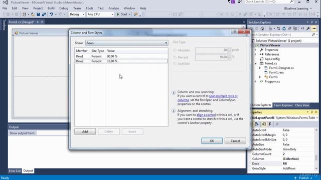Viewport: 321px width, 180px height.
Task: Switch to the Error List tab
Action: pos(15,171)
